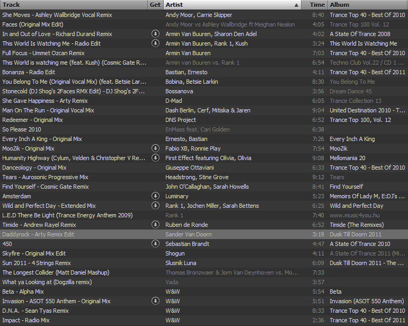Open album This World Is Watching Me

click(363, 43)
